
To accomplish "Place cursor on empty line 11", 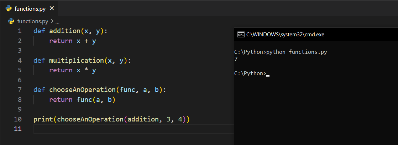I will click(107, 129).
